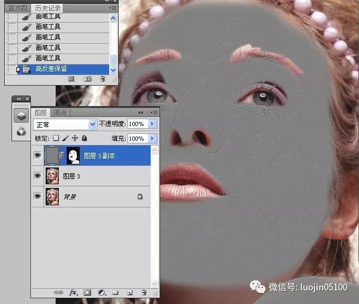Viewport: 359px width, 304px height.
Task: Select the 图层 3 layer thumbnail
Action: [x=52, y=176]
